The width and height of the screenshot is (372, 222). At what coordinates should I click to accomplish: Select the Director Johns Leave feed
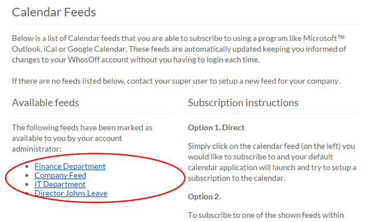click(71, 194)
